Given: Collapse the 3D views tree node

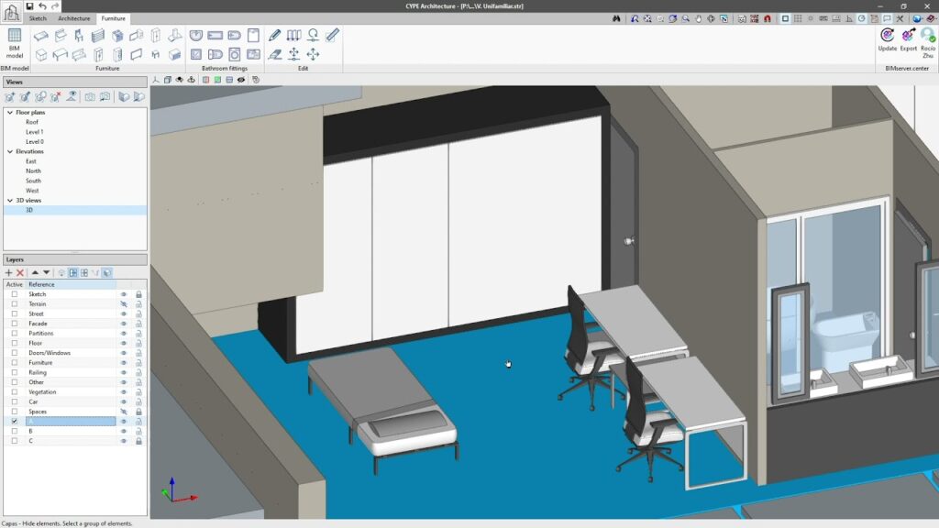Looking at the screenshot, I should click(10, 200).
